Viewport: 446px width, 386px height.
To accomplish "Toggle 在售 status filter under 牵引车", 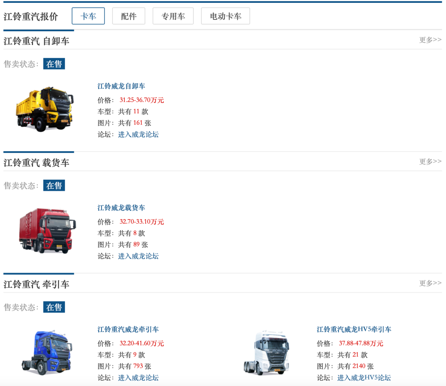I will pyautogui.click(x=54, y=307).
